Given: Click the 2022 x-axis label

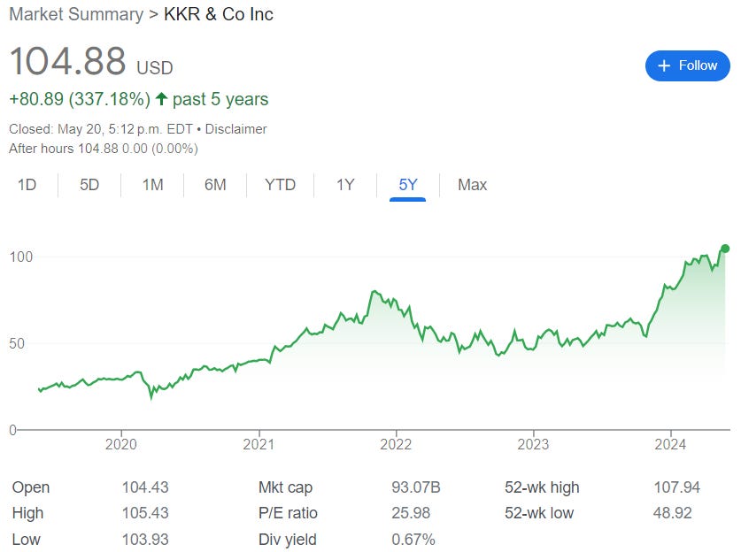Looking at the screenshot, I should 396,444.
